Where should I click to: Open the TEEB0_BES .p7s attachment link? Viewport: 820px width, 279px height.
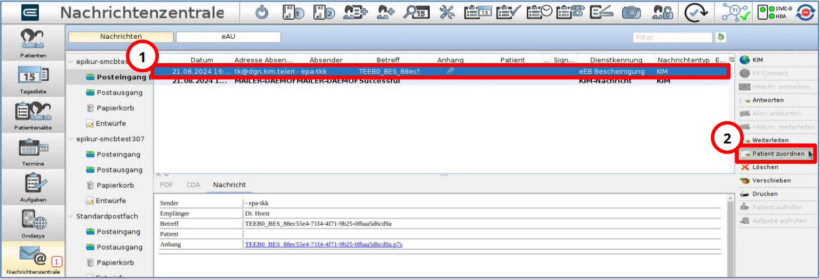323,244
